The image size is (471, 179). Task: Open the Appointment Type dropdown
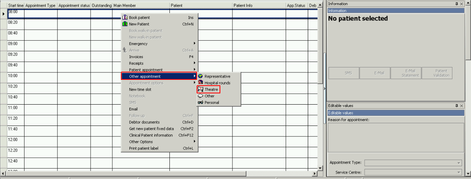coord(459,163)
